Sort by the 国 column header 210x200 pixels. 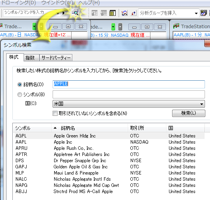click(x=185, y=128)
